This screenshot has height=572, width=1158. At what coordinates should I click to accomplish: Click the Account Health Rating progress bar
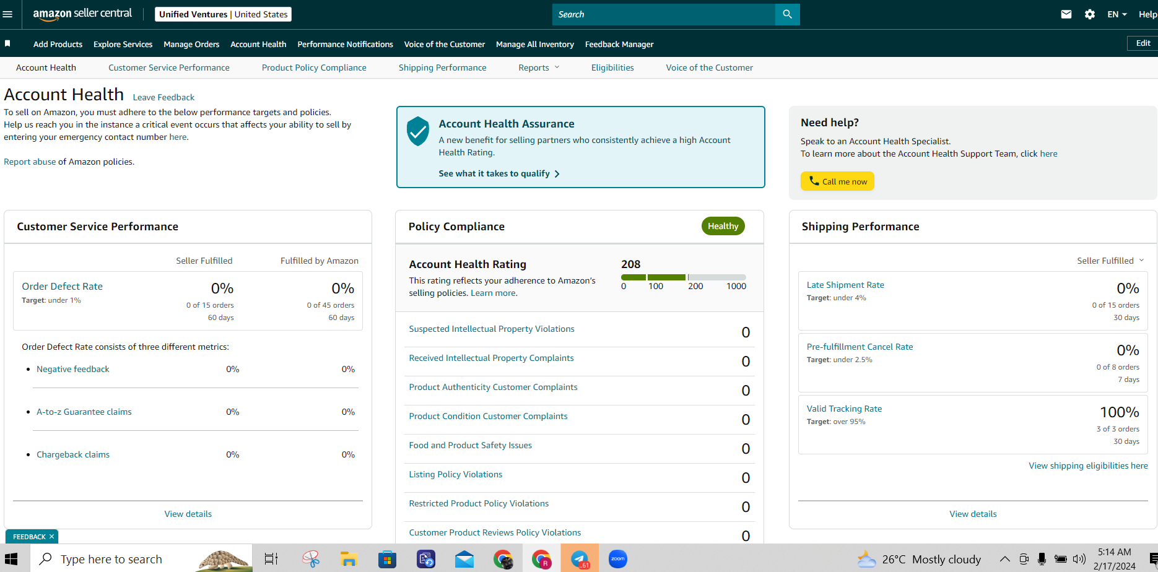pos(683,277)
